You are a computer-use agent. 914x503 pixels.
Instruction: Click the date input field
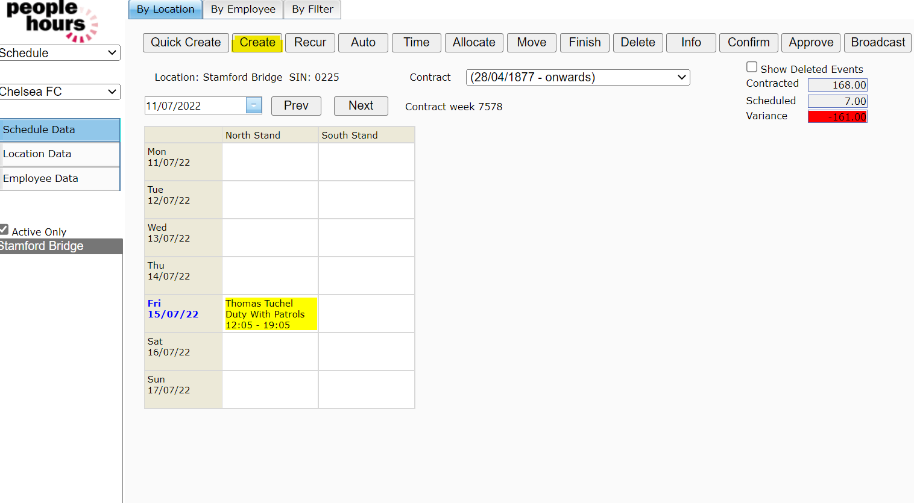click(x=195, y=105)
